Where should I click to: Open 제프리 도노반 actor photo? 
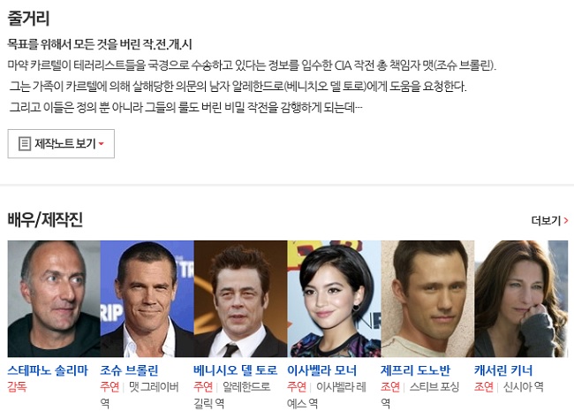[x=427, y=299]
